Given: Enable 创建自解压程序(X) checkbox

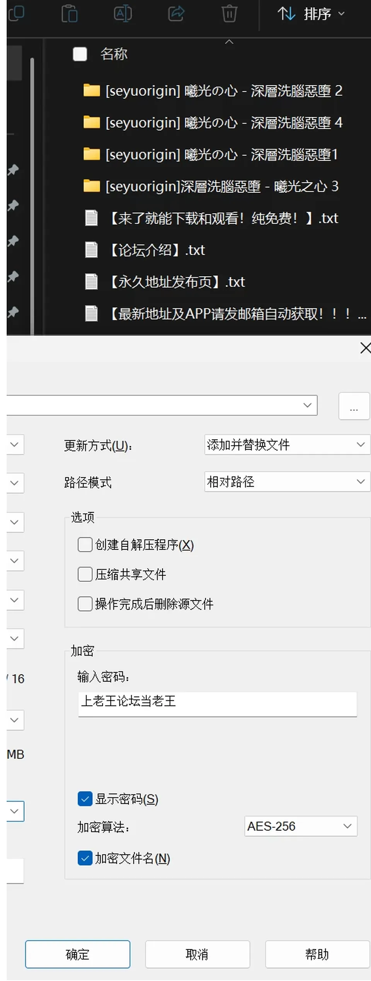Looking at the screenshot, I should 85,545.
